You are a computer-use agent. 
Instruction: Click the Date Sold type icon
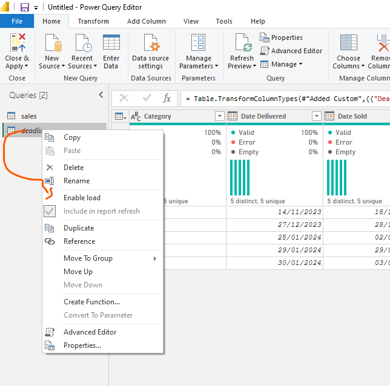tap(329, 116)
